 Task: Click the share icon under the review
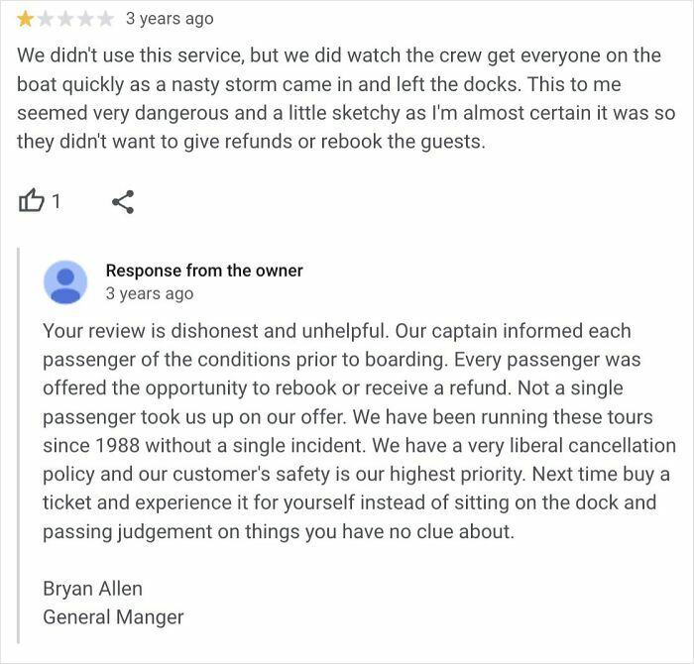[123, 202]
